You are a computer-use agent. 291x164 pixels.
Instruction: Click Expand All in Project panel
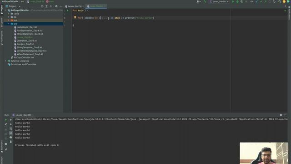pyautogui.click(x=46, y=6)
